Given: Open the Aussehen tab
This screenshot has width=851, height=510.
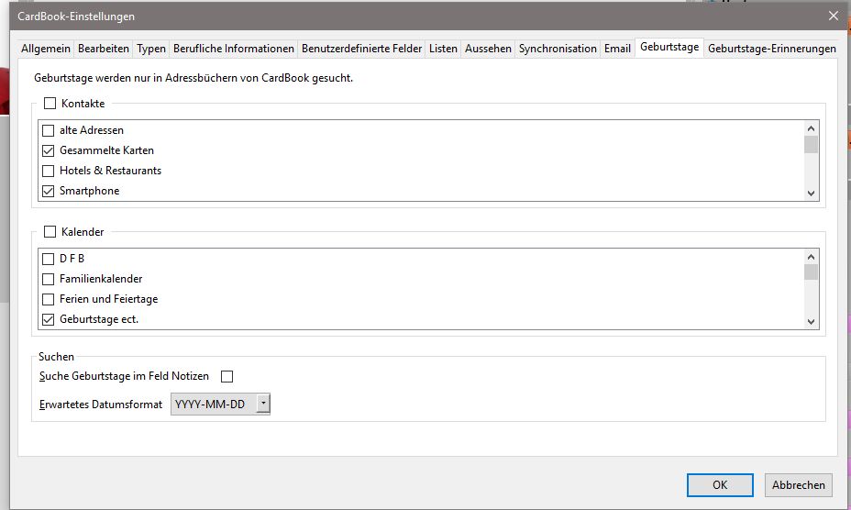Looking at the screenshot, I should 488,49.
